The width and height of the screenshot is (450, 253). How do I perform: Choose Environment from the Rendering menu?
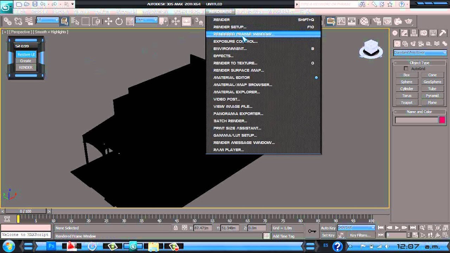[x=263, y=48]
